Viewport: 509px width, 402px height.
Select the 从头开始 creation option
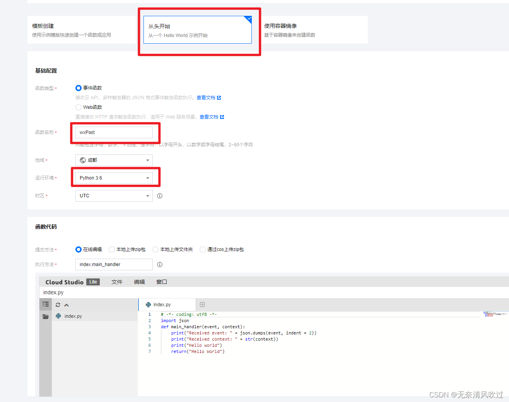[198, 30]
